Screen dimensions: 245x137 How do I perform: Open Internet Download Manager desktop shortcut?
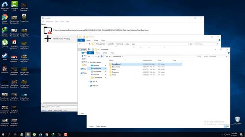click(x=5, y=32)
